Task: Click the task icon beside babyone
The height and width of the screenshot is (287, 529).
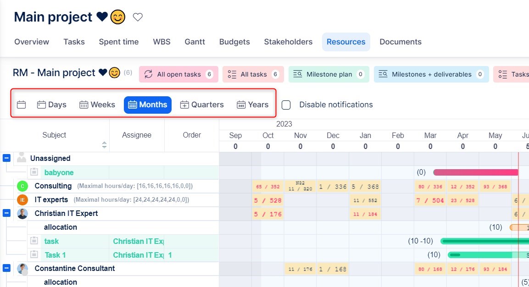Action: [34, 172]
